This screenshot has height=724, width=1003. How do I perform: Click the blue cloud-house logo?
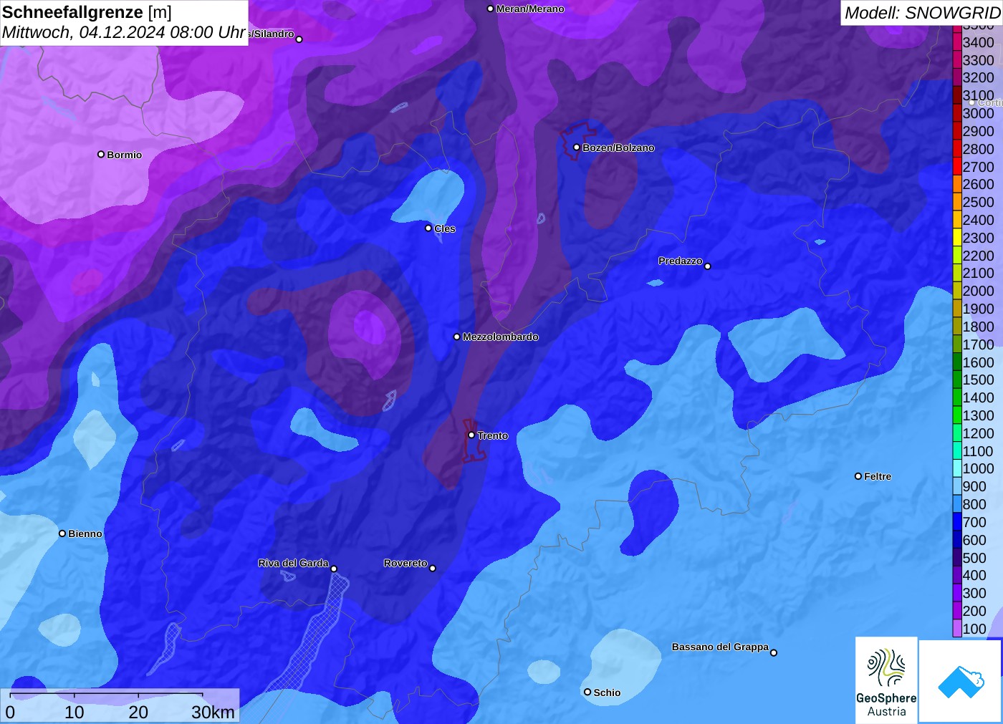click(x=961, y=681)
